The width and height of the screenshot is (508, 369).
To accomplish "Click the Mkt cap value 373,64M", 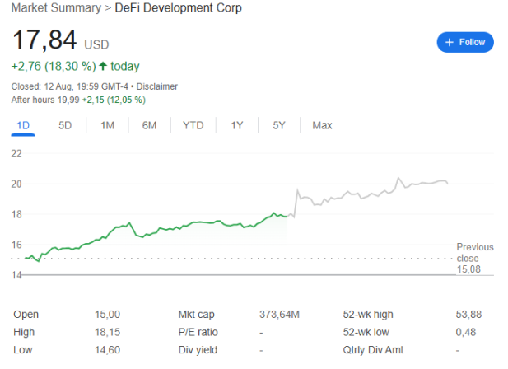I will click(279, 314).
